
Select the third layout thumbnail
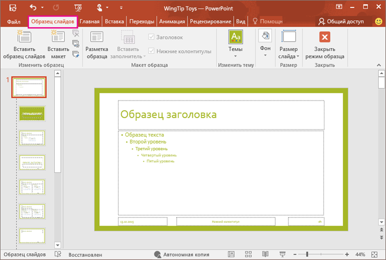pyautogui.click(x=32, y=138)
